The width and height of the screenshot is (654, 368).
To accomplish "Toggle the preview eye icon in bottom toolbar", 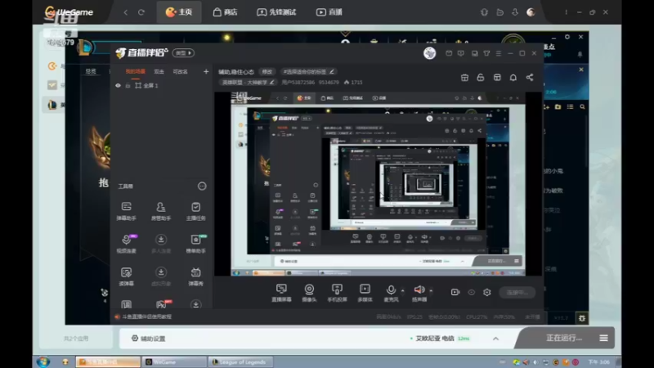I will pyautogui.click(x=472, y=293).
